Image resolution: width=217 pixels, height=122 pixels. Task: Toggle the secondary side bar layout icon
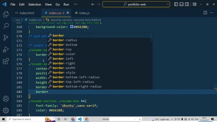point(187,4)
